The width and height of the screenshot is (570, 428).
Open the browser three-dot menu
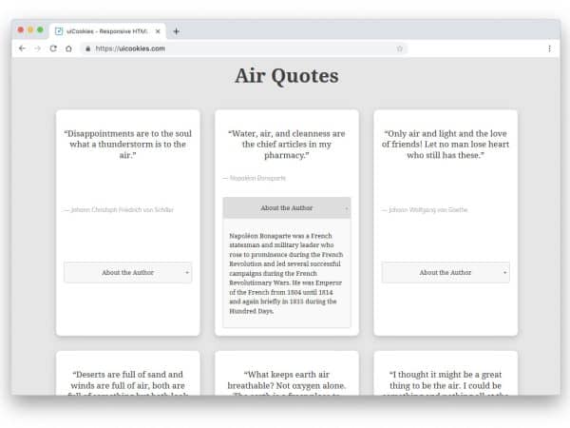point(549,49)
